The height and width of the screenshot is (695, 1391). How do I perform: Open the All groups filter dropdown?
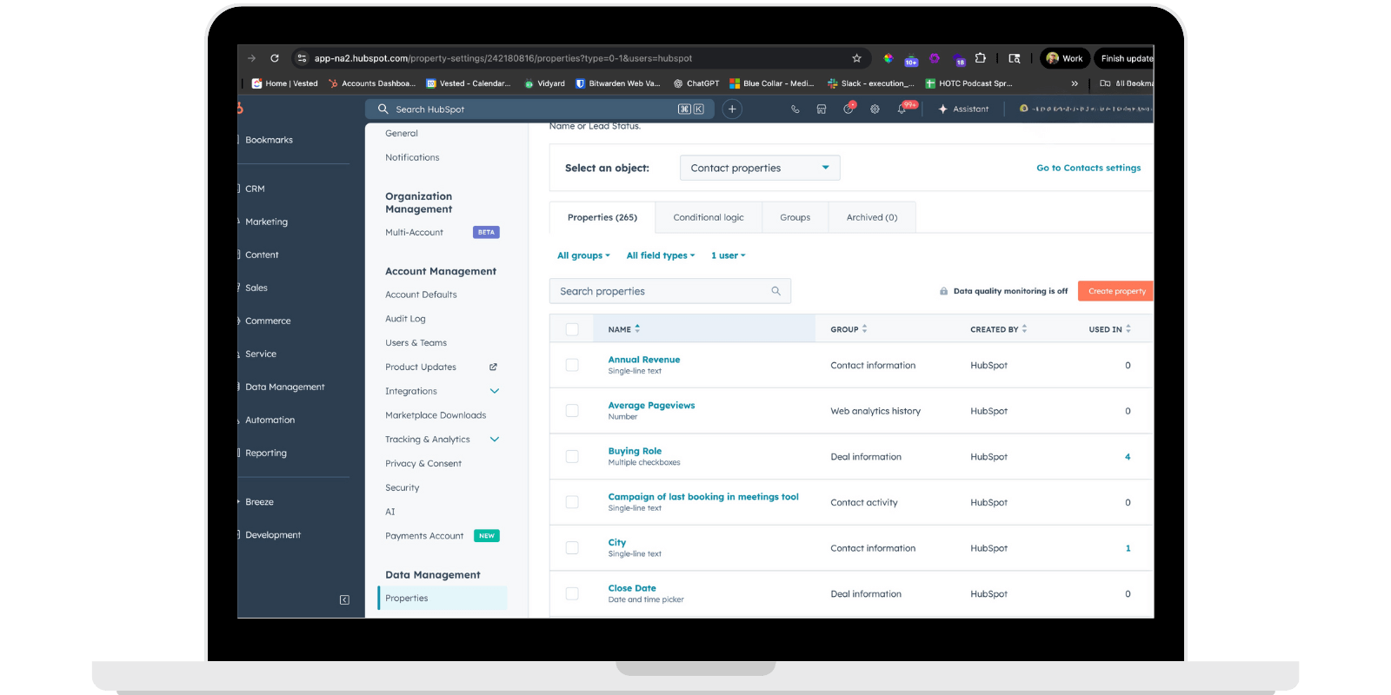[x=583, y=255]
